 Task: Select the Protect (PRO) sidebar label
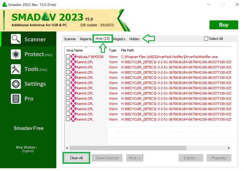click(38, 54)
